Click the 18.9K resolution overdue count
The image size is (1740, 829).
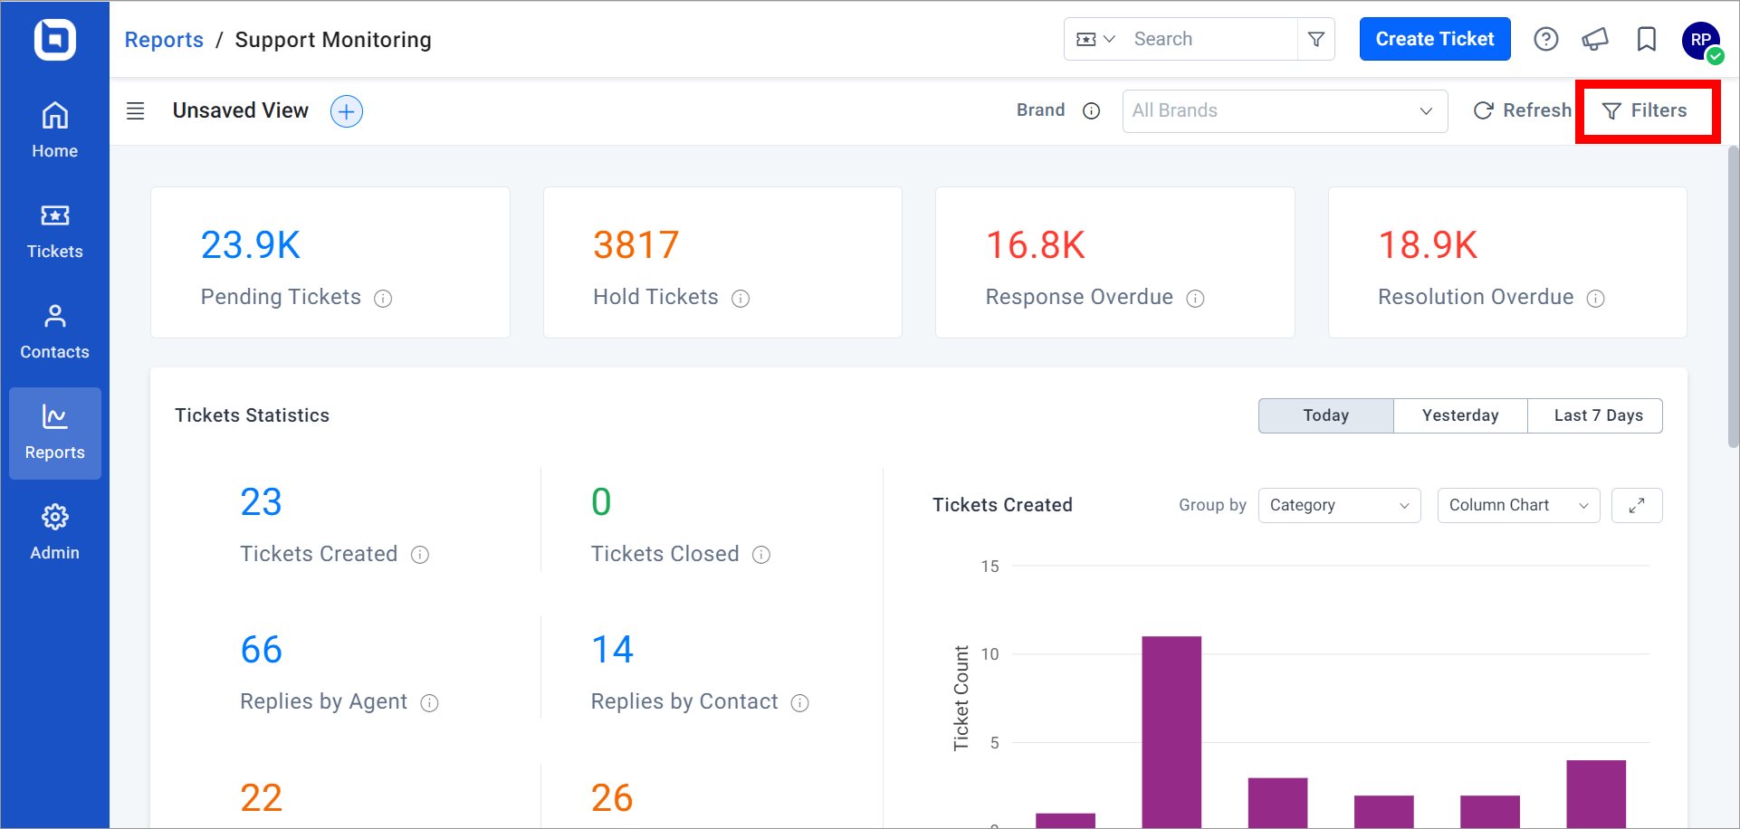click(1428, 245)
